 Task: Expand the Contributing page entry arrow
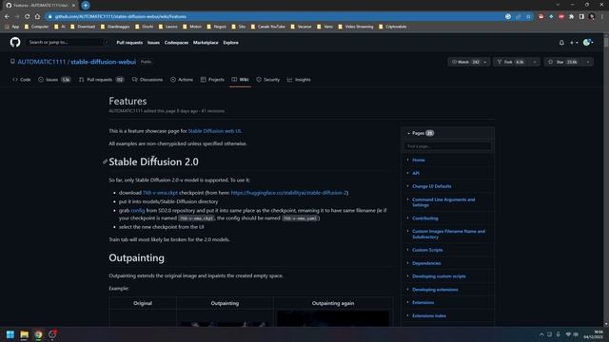pos(407,218)
